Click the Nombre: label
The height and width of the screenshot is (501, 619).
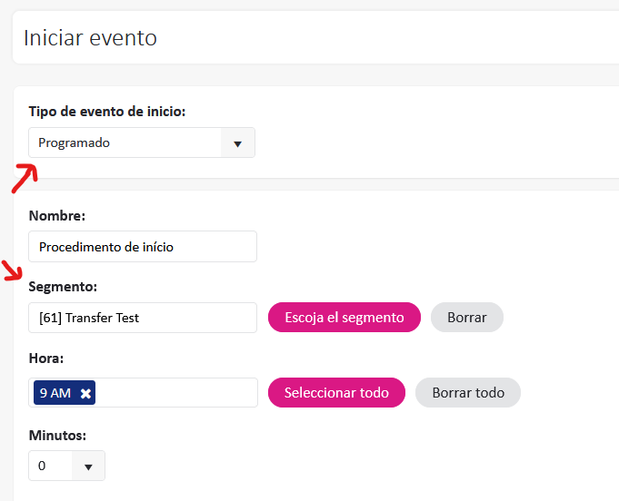point(57,216)
